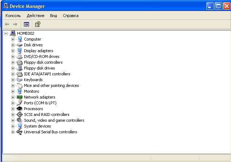Viewport: 231px width, 162px height.
Task: Expand the Floppy disk drives node
Action: (x=13, y=68)
